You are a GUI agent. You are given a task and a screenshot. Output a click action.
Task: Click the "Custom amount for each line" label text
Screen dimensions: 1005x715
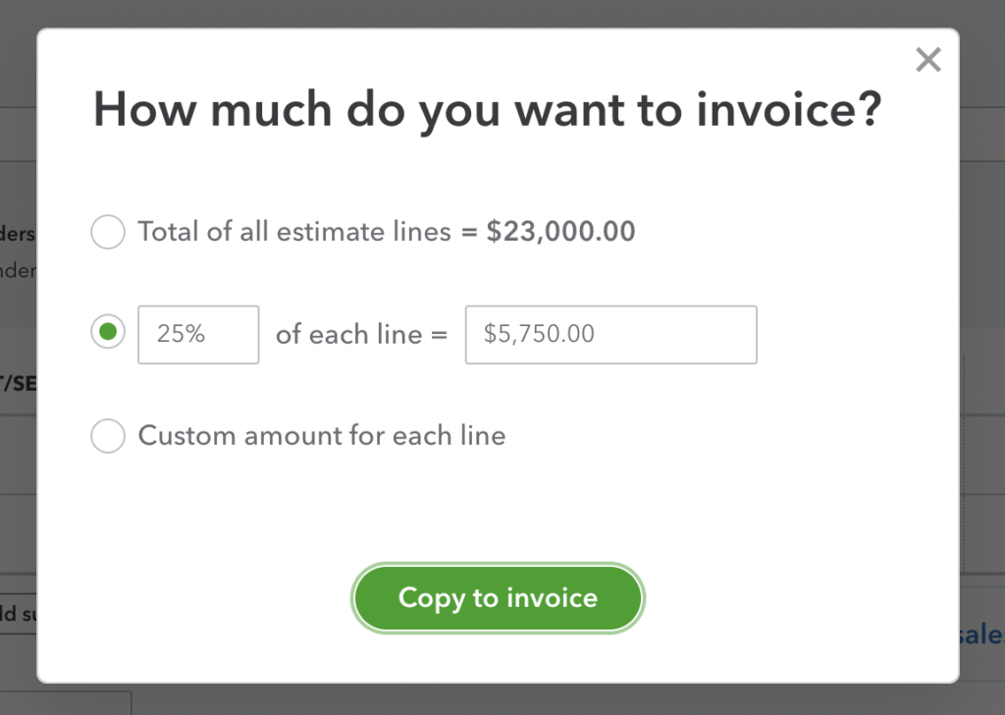pyautogui.click(x=322, y=435)
